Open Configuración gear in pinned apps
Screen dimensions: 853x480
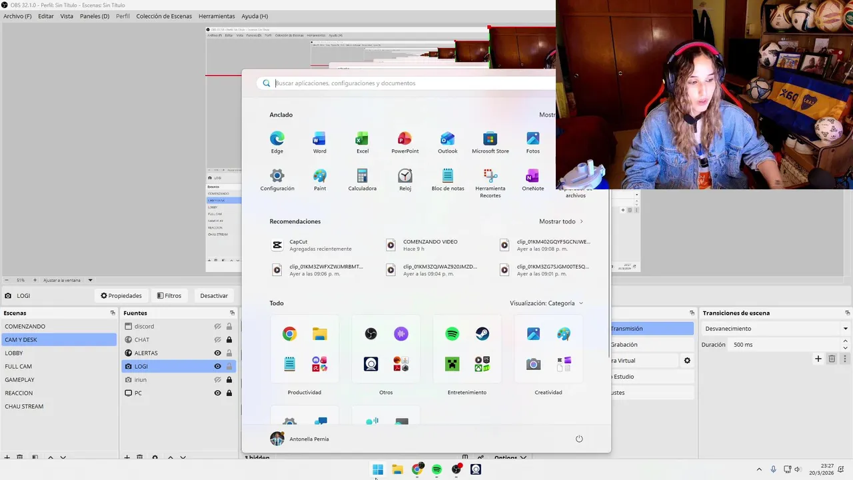(277, 180)
